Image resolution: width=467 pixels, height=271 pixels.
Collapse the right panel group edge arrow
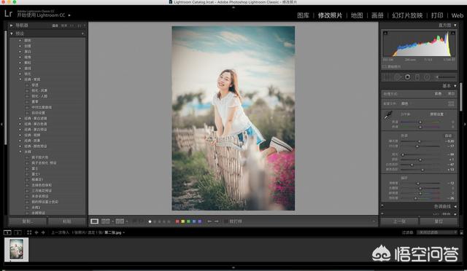(x=466, y=124)
